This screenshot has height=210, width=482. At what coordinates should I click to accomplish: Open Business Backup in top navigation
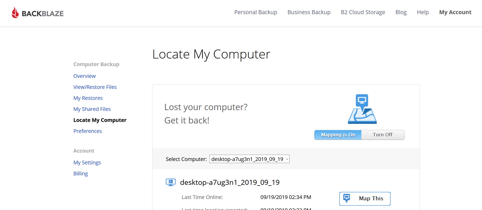[309, 12]
